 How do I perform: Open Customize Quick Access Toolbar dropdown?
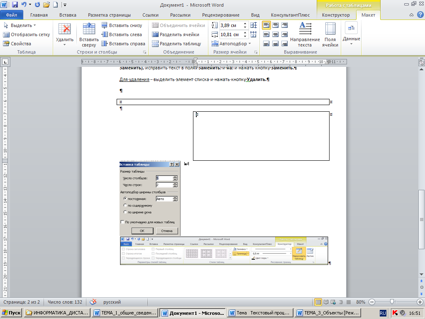click(65, 5)
